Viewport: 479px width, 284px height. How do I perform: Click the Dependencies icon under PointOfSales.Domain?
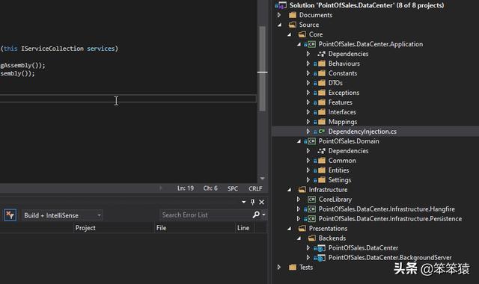pyautogui.click(x=321, y=151)
